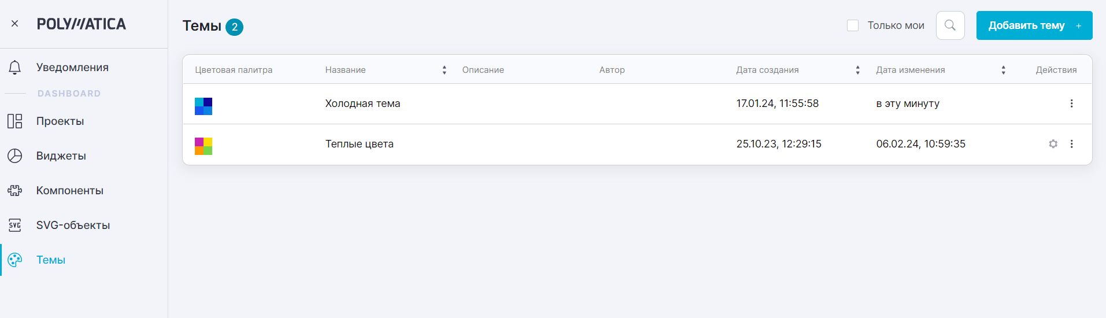Screen dimensions: 1106x318
Task: Sort by Дата создания column arrows
Action: coord(858,70)
